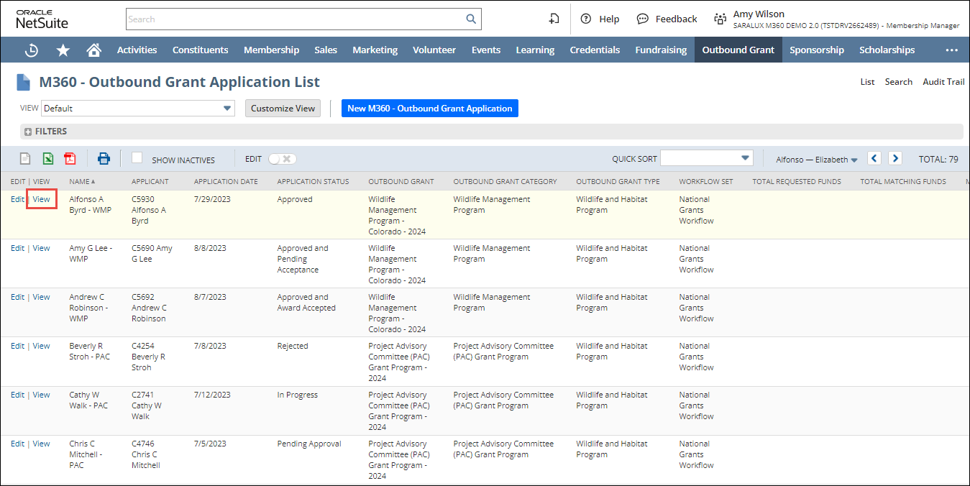Screen dimensions: 970x486
Task: Open the Help icon link
Action: 600,19
